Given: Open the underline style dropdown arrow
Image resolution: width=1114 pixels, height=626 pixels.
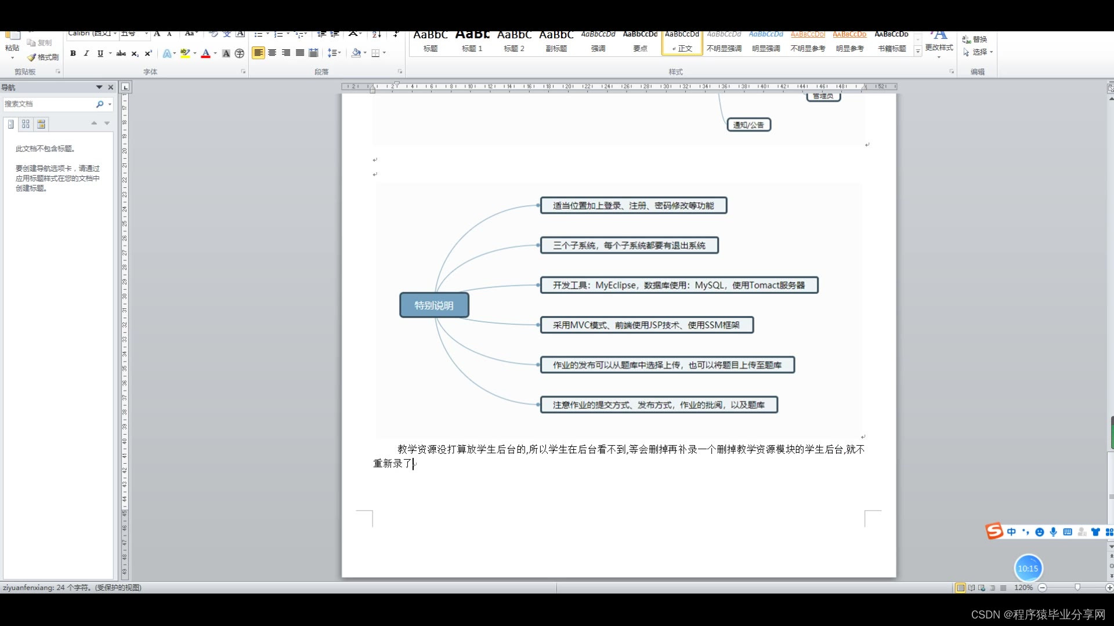Looking at the screenshot, I should 110,53.
